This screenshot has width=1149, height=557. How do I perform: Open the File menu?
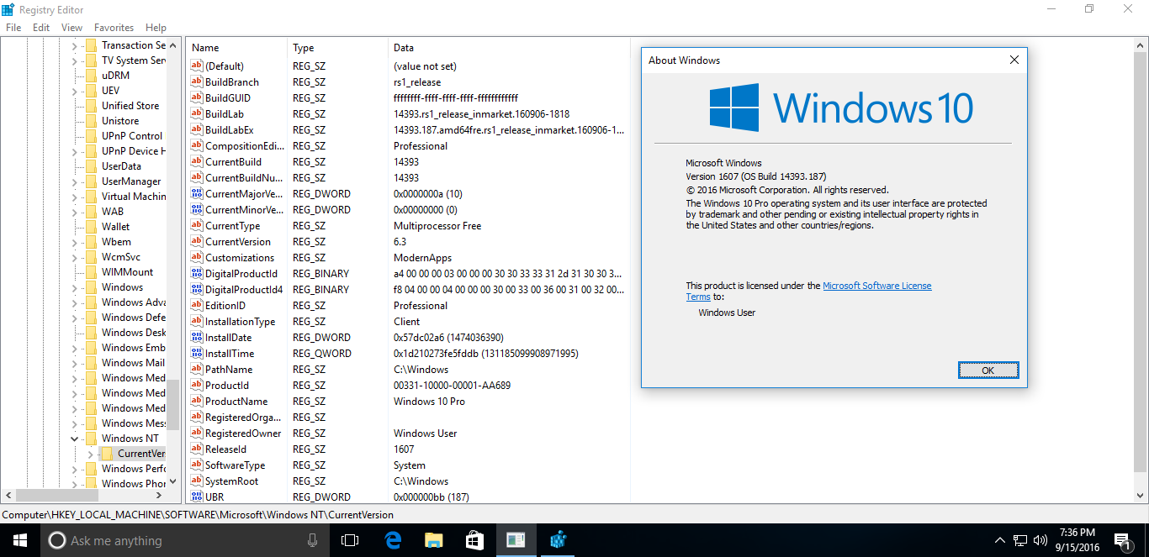click(13, 28)
